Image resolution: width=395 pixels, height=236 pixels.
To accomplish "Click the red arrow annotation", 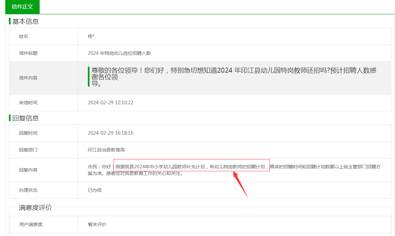I will [x=240, y=185].
